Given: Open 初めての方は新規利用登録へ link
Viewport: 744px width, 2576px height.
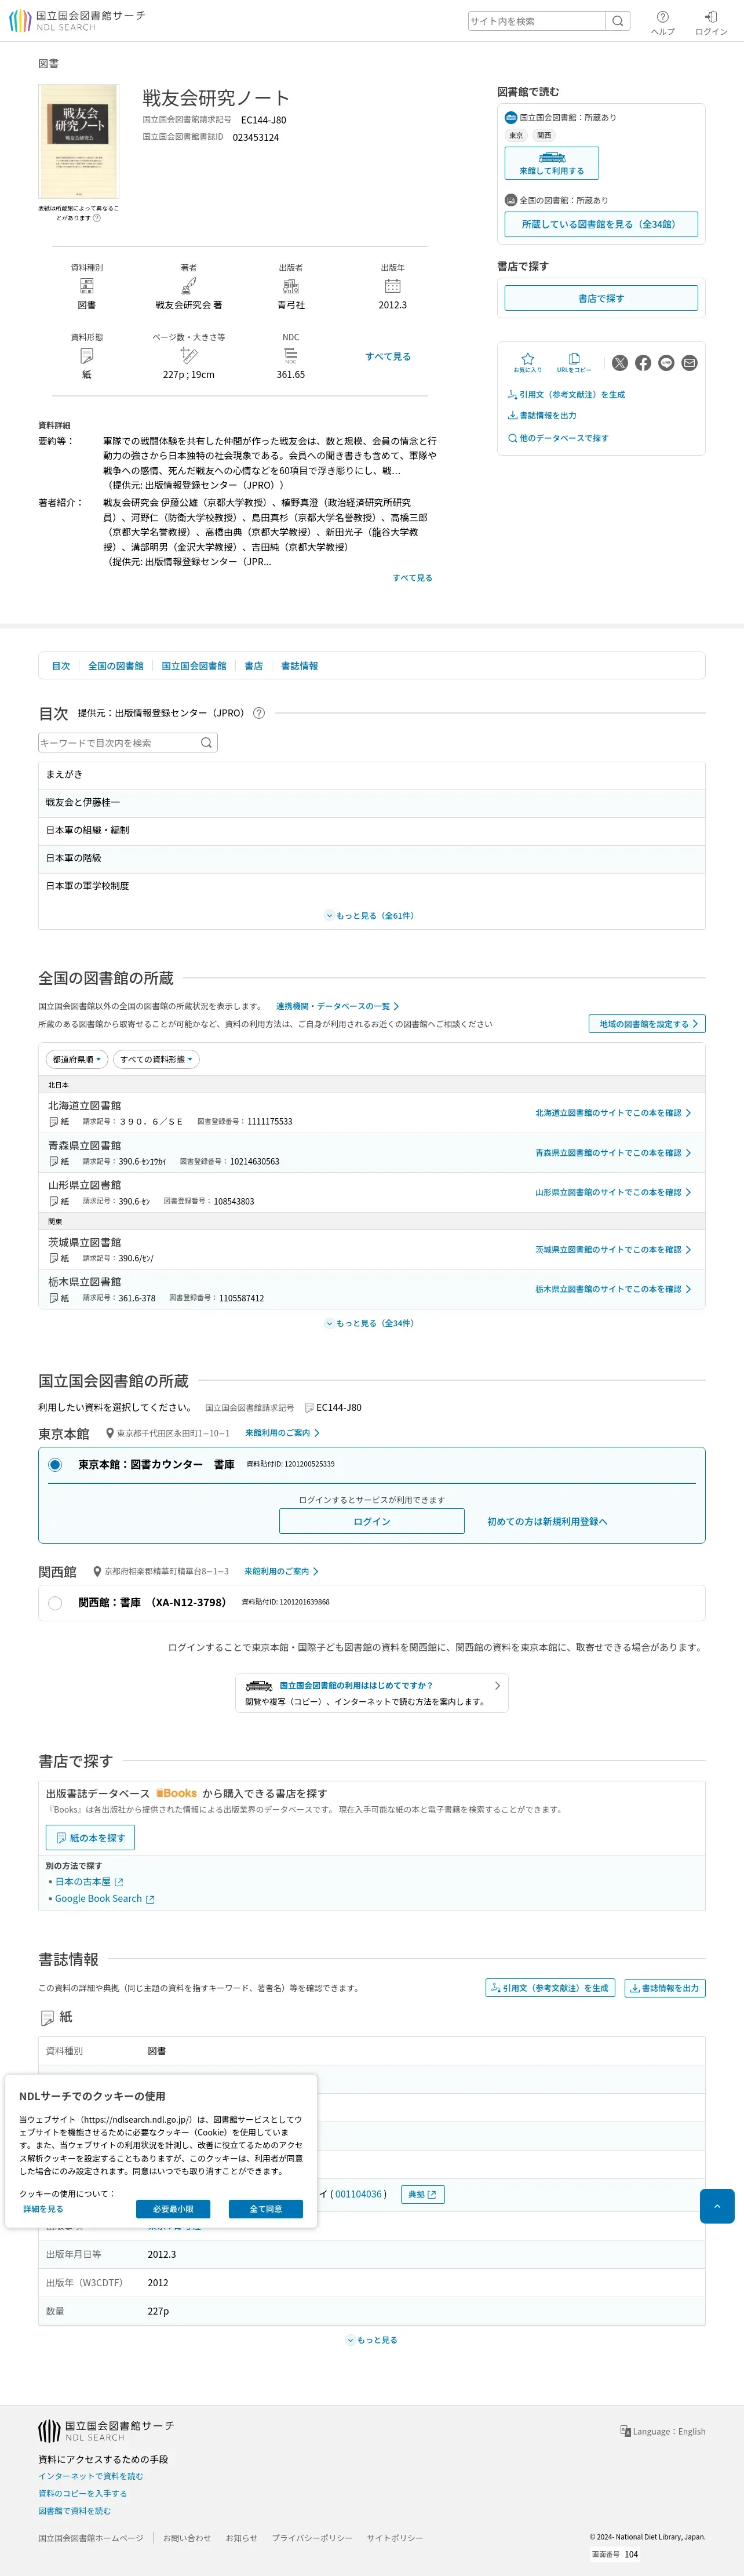Looking at the screenshot, I should click(x=547, y=1521).
